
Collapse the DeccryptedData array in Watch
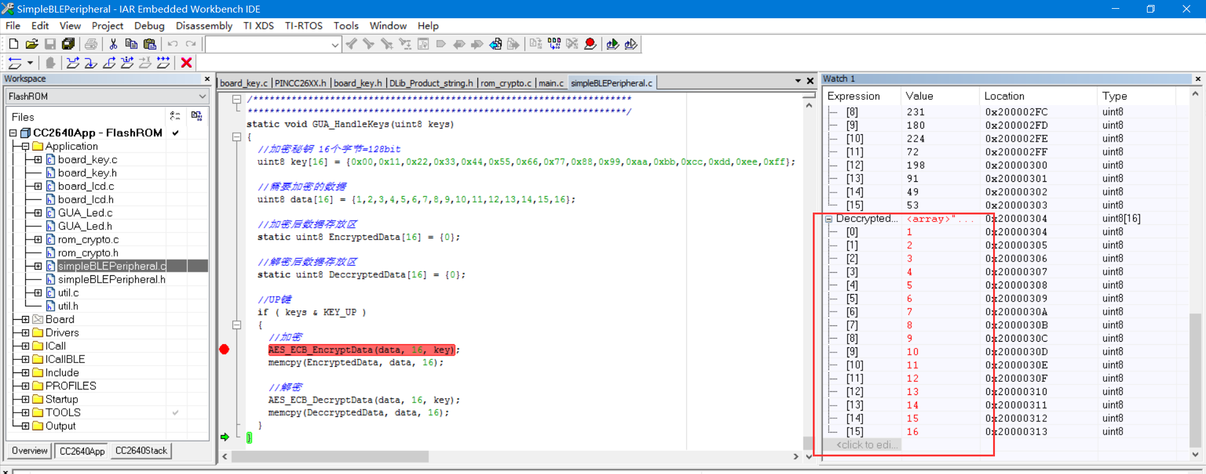[x=829, y=219]
